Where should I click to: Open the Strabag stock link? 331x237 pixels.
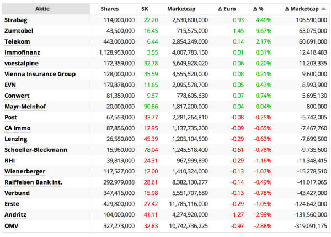tap(16, 20)
